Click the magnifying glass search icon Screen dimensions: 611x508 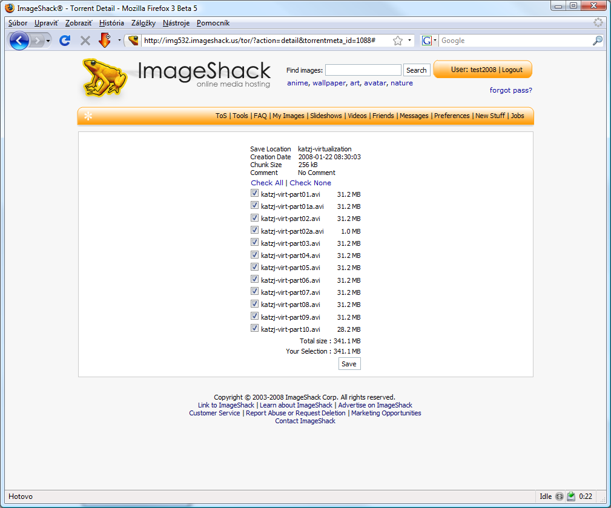click(x=597, y=41)
